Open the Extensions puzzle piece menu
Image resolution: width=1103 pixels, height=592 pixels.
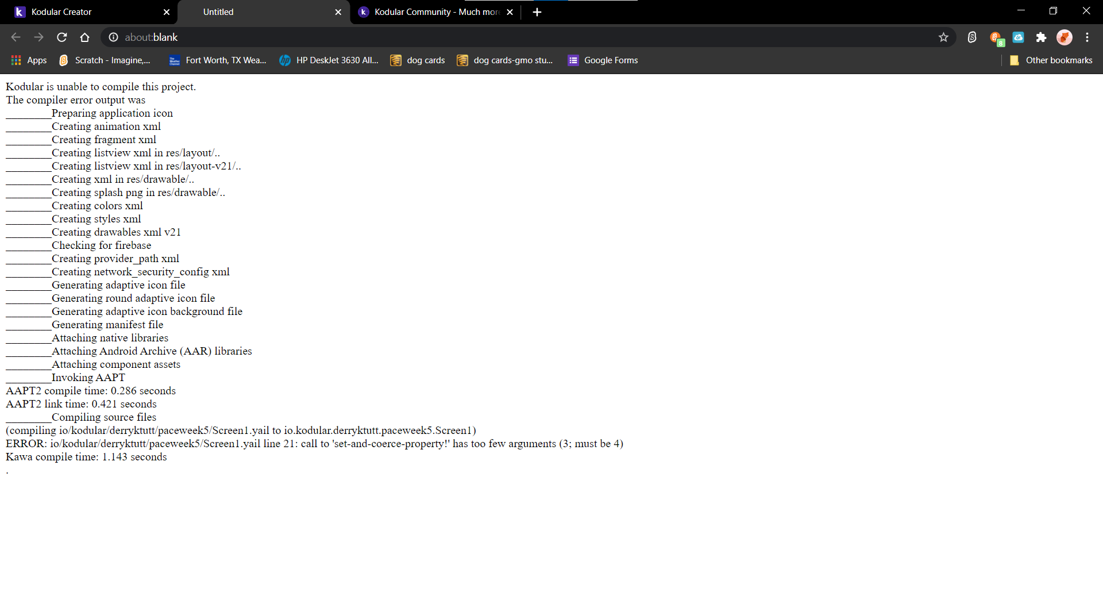(x=1041, y=37)
